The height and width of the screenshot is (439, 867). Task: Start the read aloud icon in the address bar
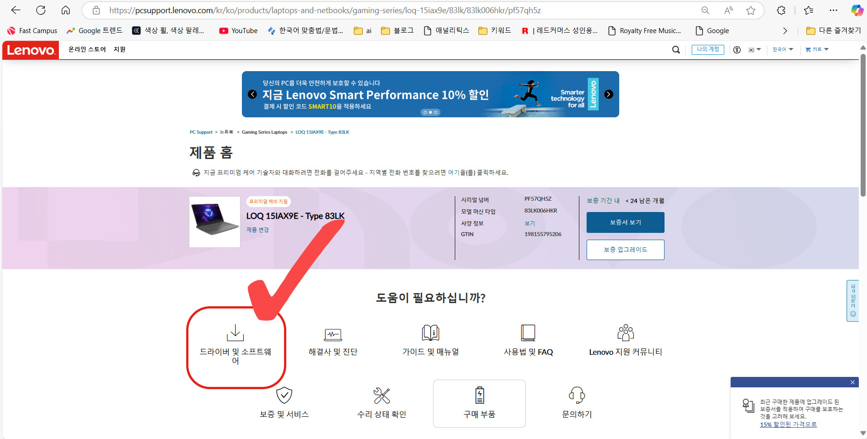click(728, 10)
